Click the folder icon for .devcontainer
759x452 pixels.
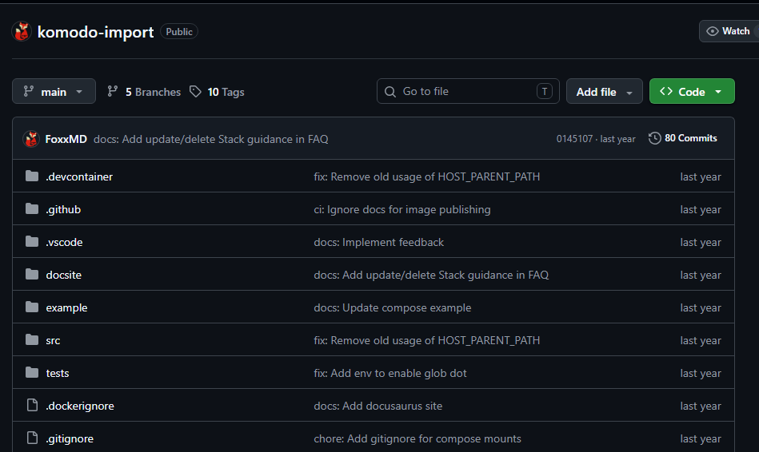tap(32, 176)
